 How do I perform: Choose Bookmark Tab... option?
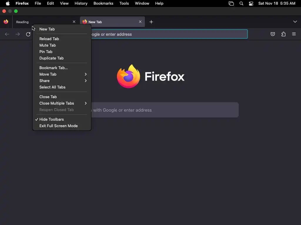(x=62, y=68)
